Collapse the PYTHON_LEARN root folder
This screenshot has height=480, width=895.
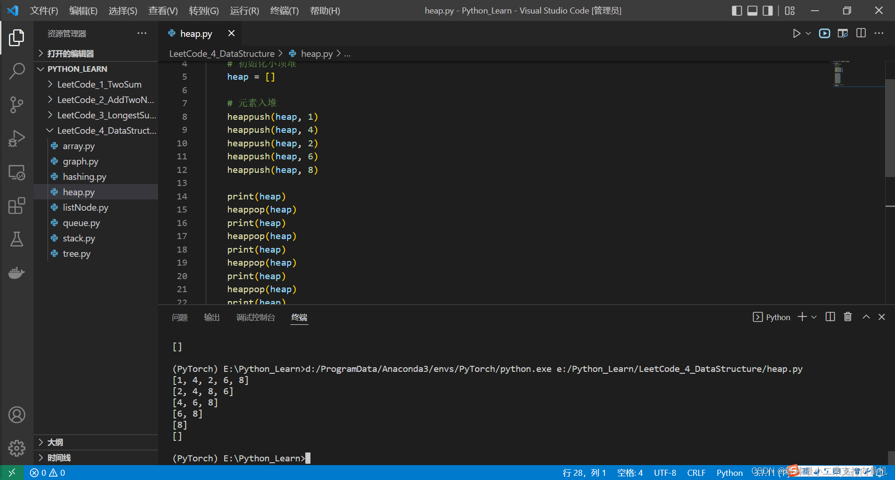click(x=96, y=69)
